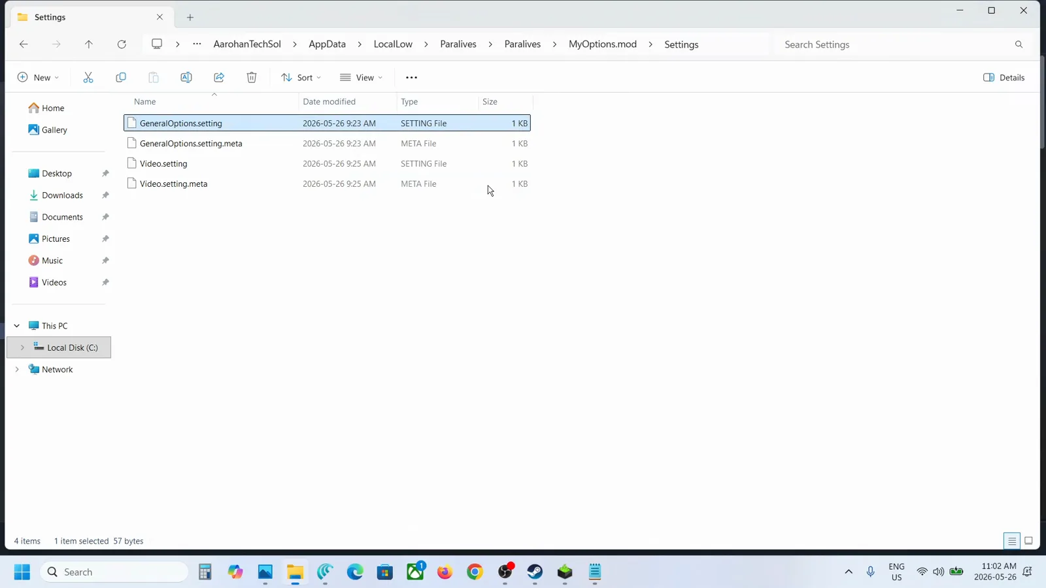Select the GeneralOptions.setting.meta file

(x=327, y=143)
